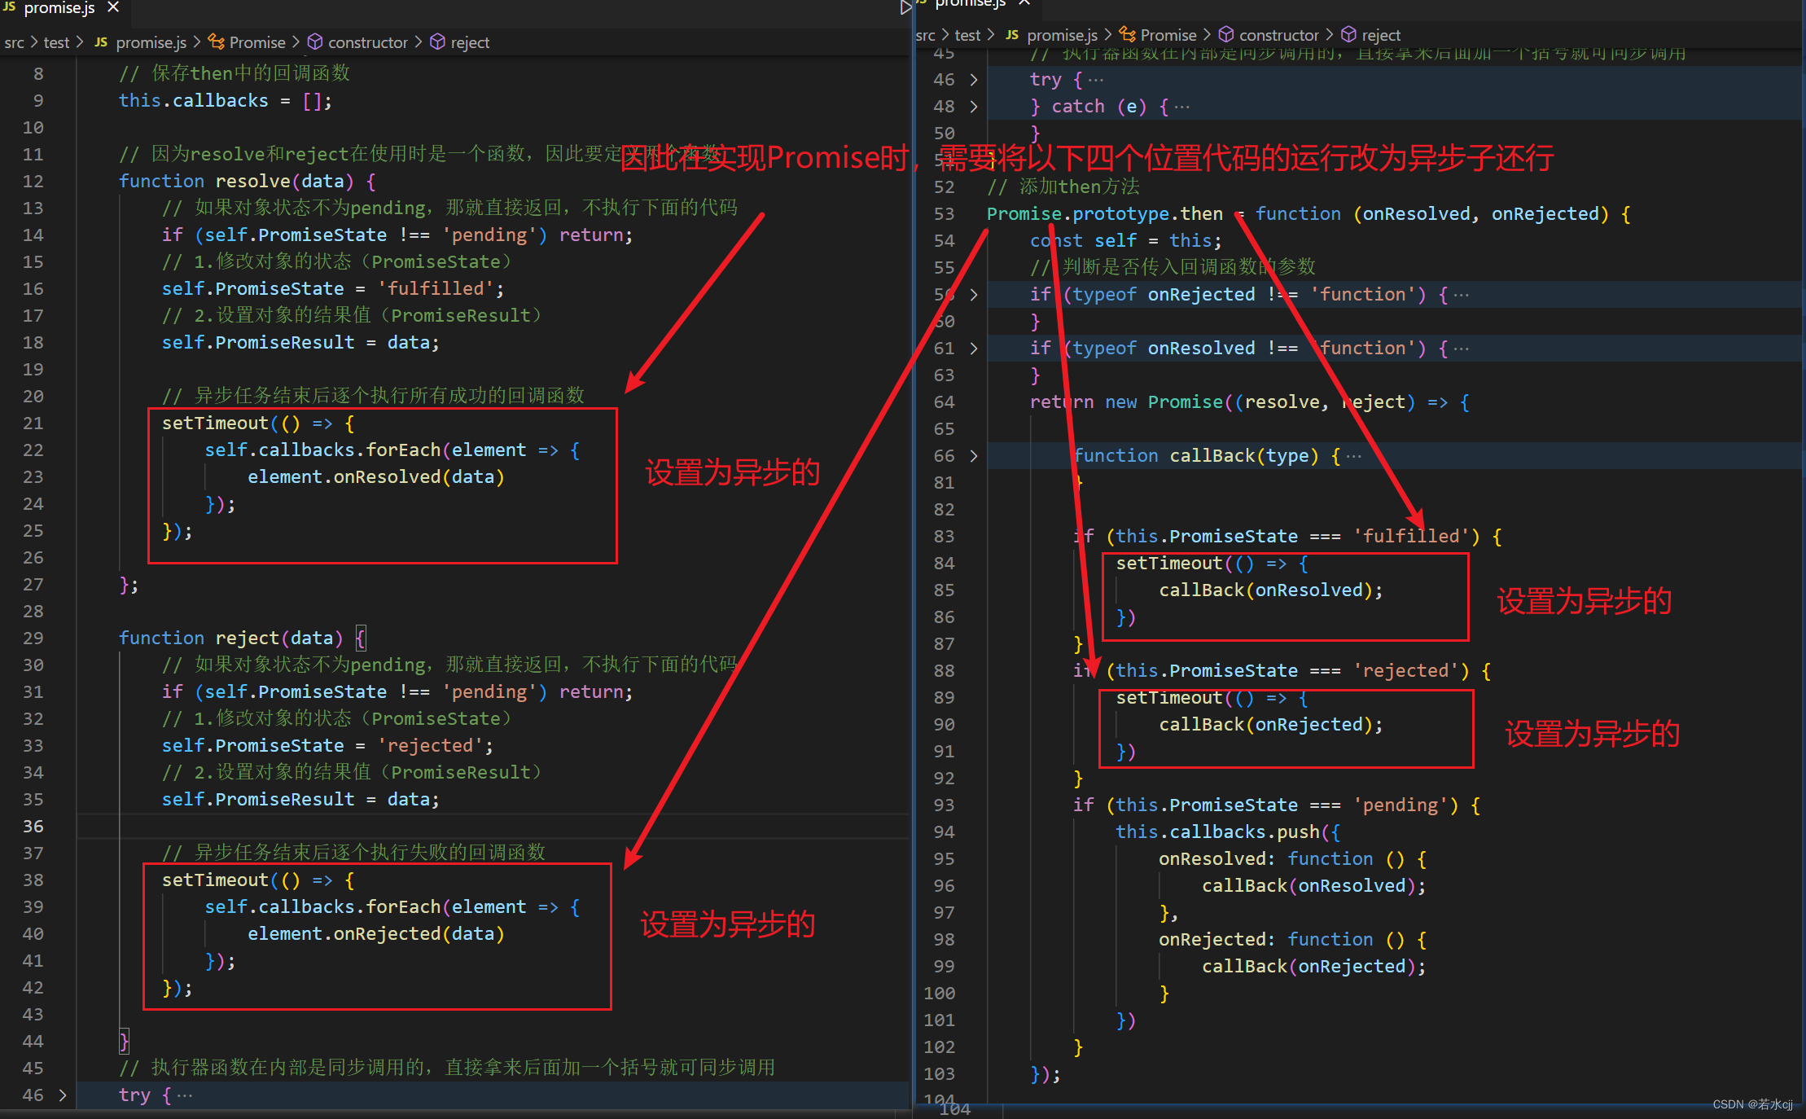Click constructor cube icon in left breadcrumb
1806x1119 pixels.
tap(315, 42)
